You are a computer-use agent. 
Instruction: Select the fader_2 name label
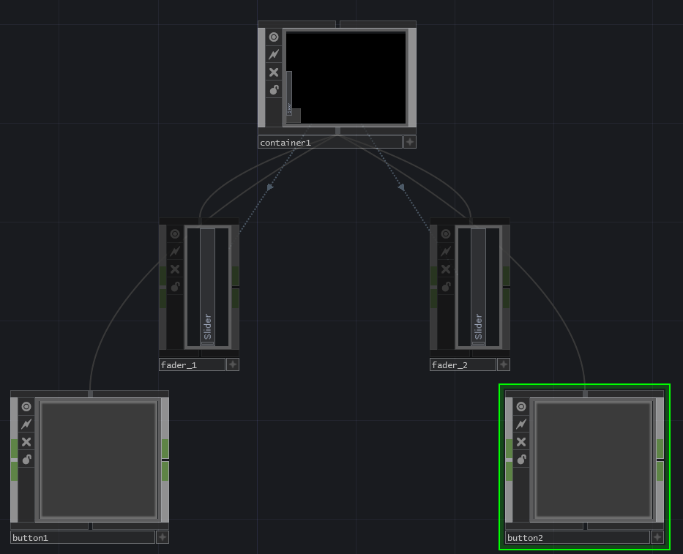(462, 364)
